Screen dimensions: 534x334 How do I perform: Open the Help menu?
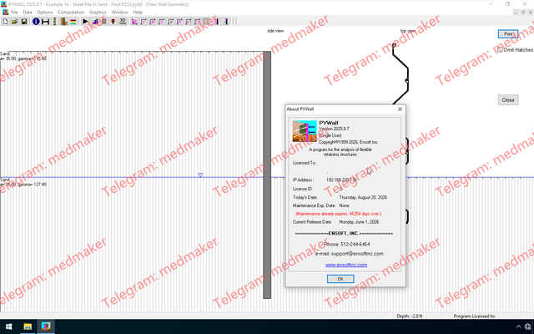point(138,13)
